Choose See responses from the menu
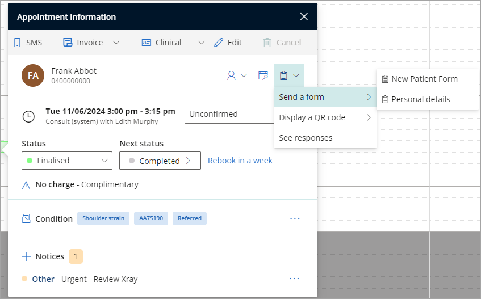Viewport: 481px width, 299px height. [x=325, y=138]
